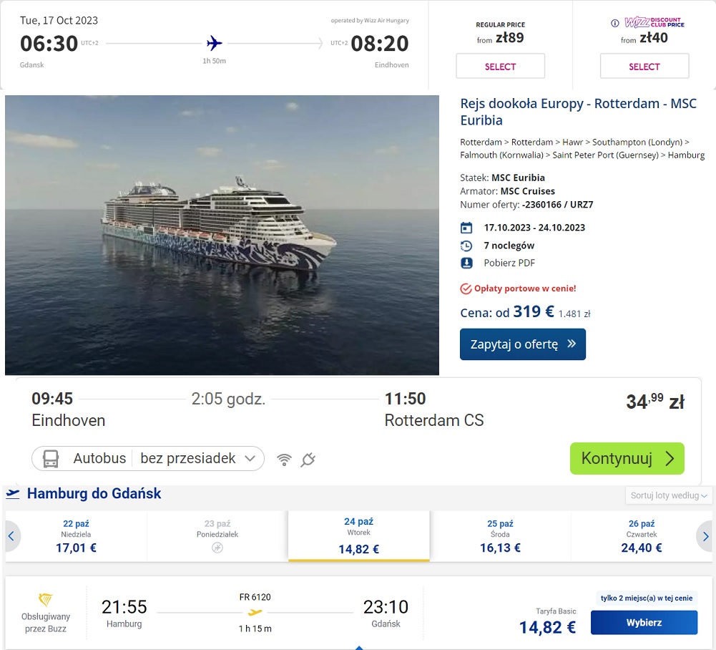The height and width of the screenshot is (650, 716).
Task: Show previous dates with left arrow
Action: 11,535
